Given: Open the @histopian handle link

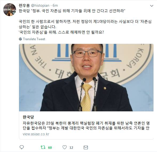Looking at the screenshot, I should pos(40,6).
